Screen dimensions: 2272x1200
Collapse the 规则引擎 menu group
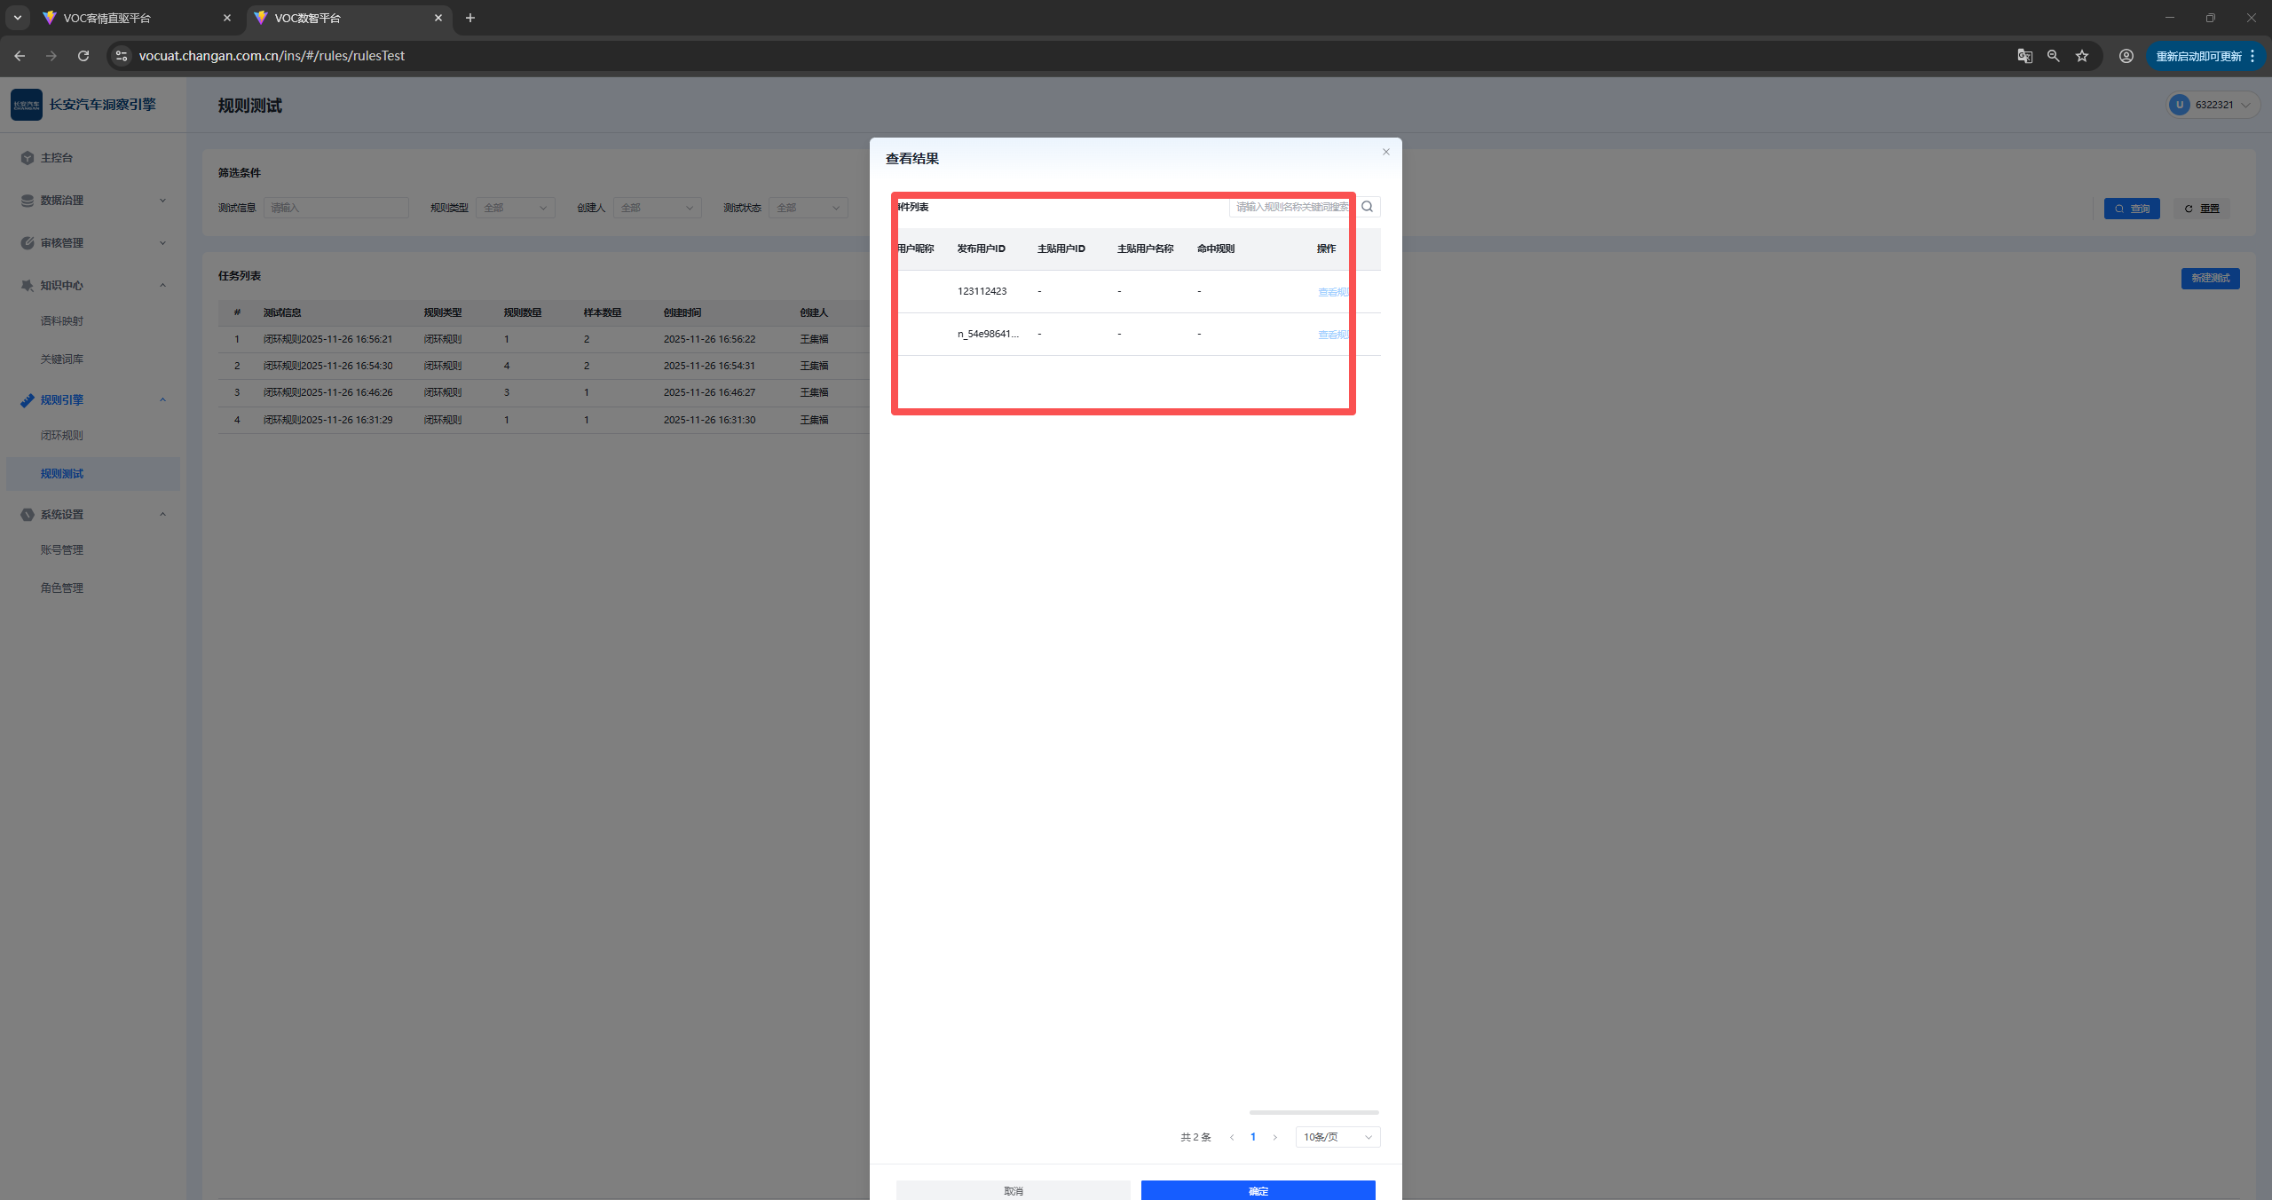162,400
